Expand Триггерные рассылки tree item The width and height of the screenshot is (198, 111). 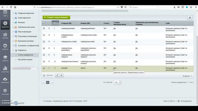click(13, 27)
